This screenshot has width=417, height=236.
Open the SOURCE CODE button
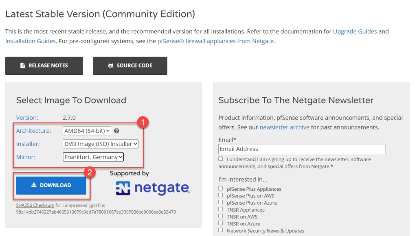(130, 66)
